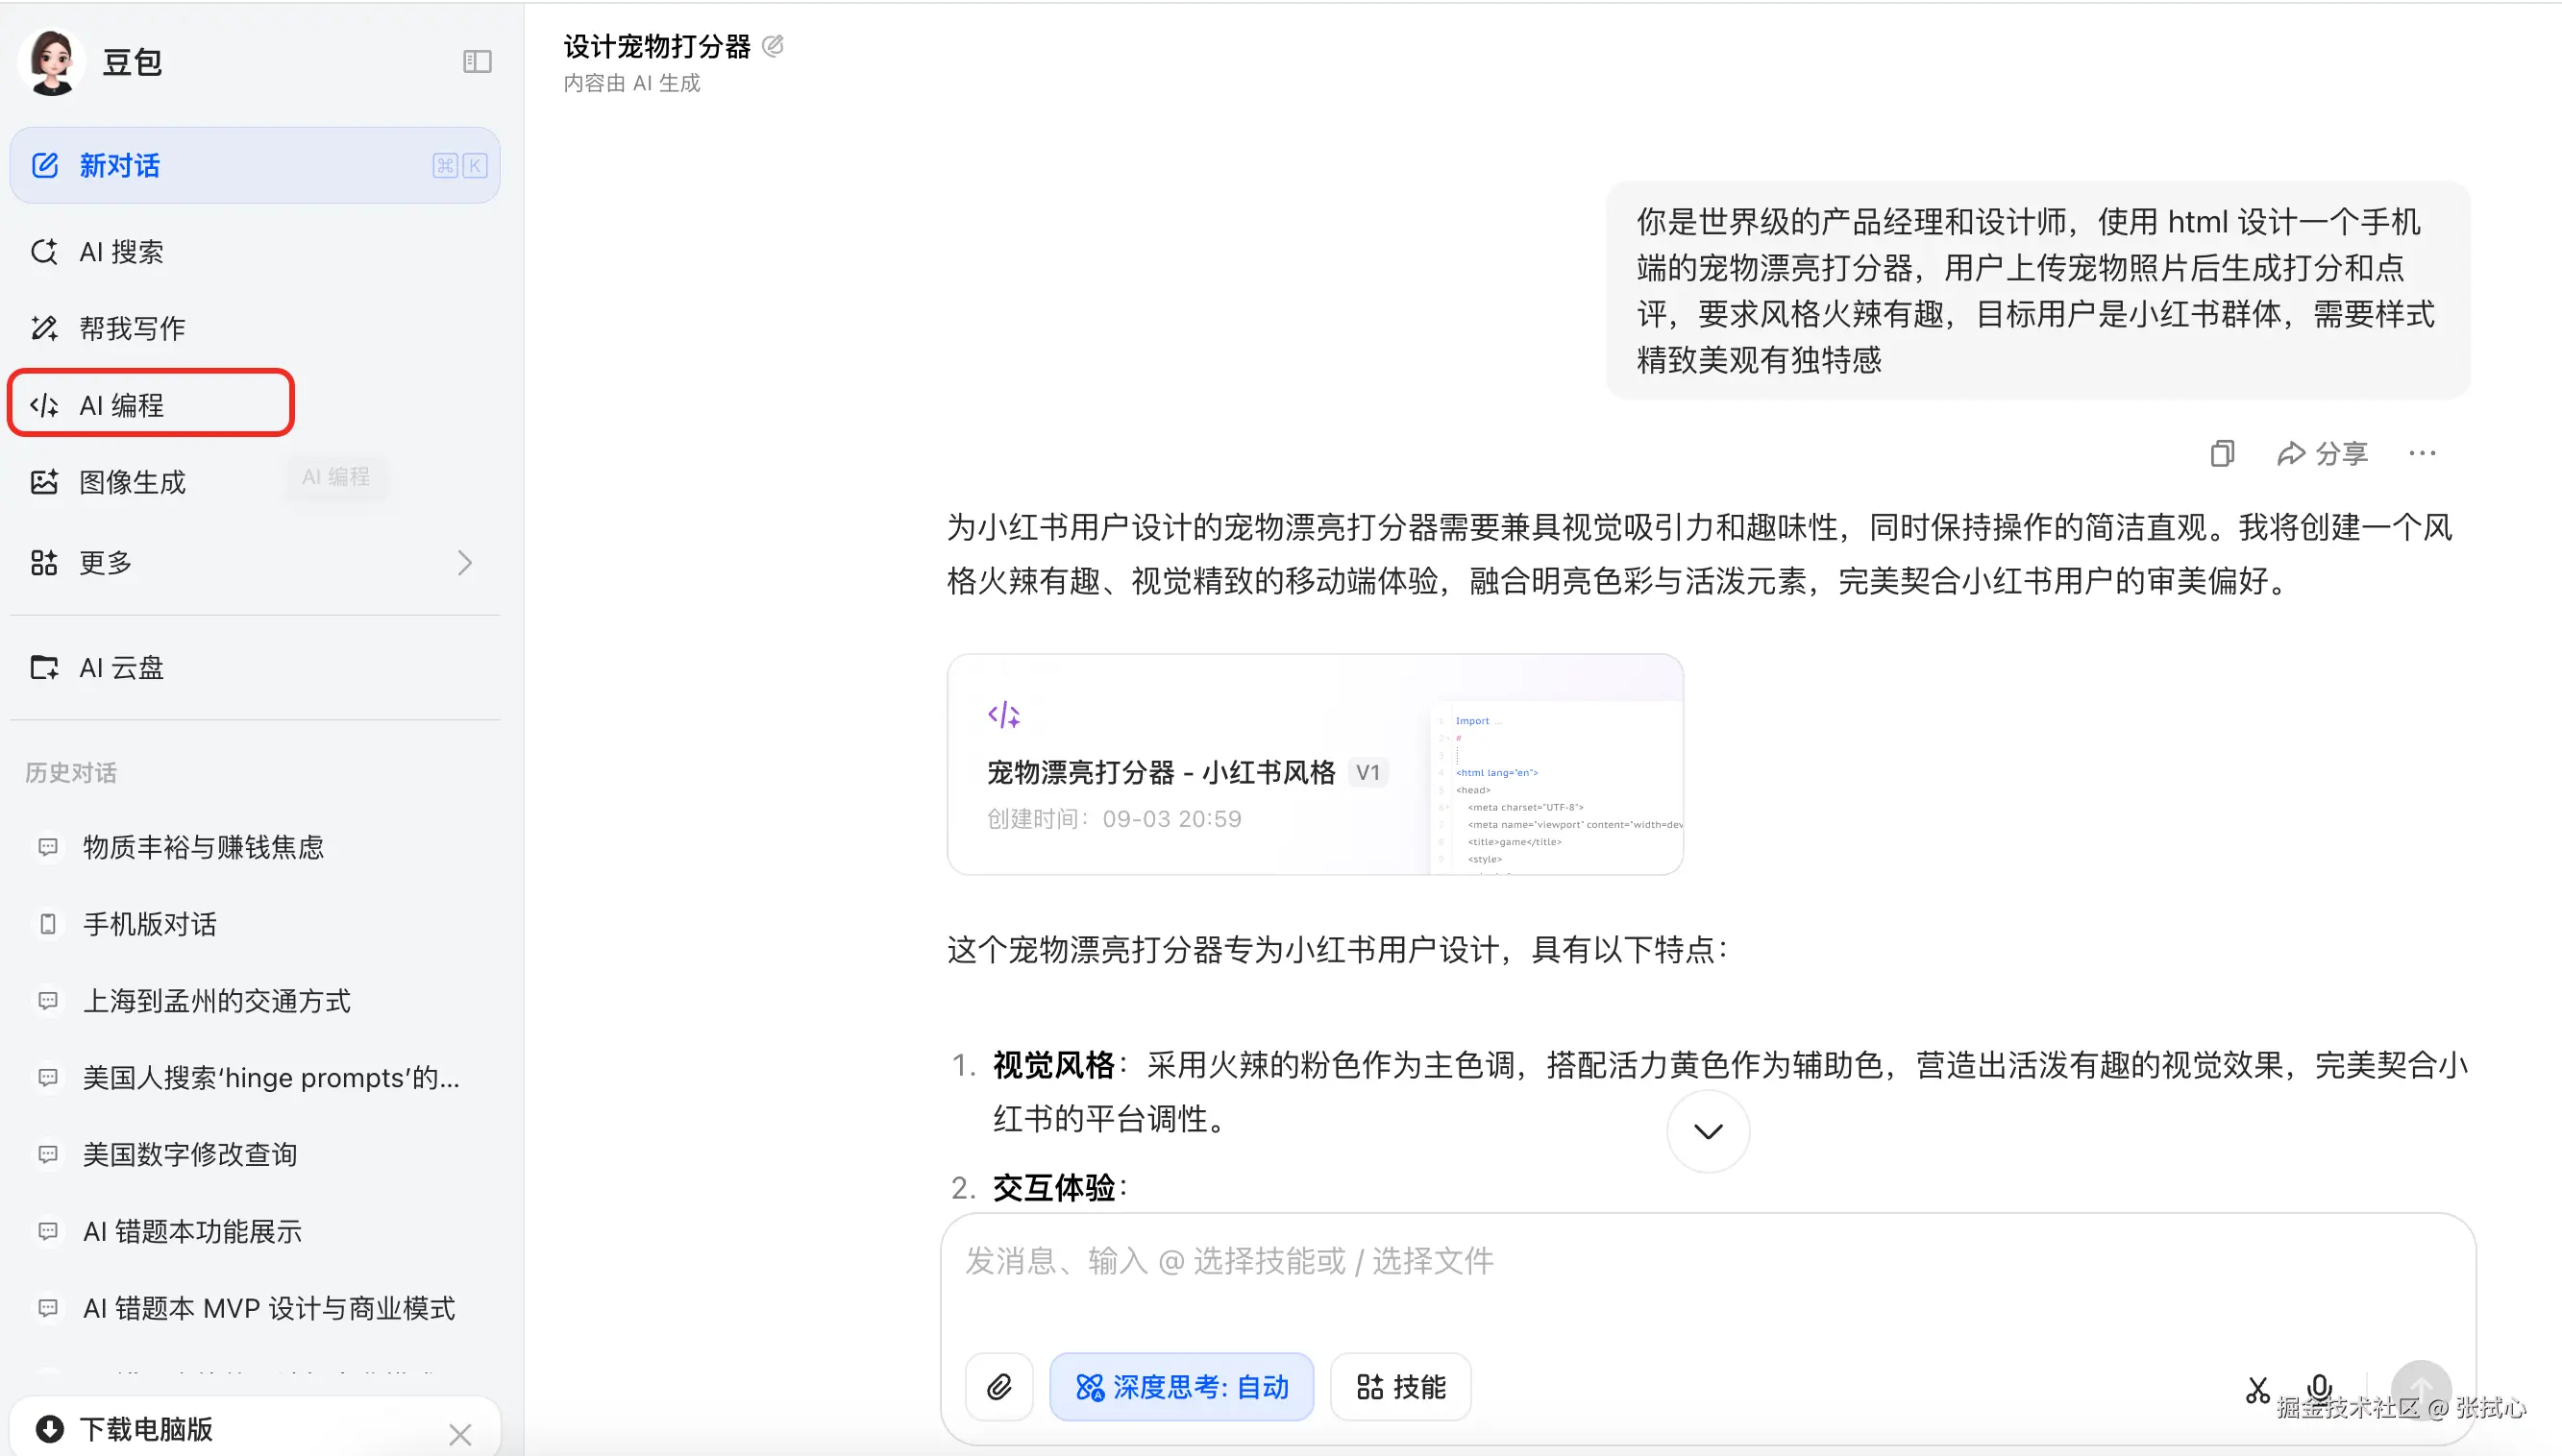Dismiss the 下载电脑版 banner

coord(460,1434)
